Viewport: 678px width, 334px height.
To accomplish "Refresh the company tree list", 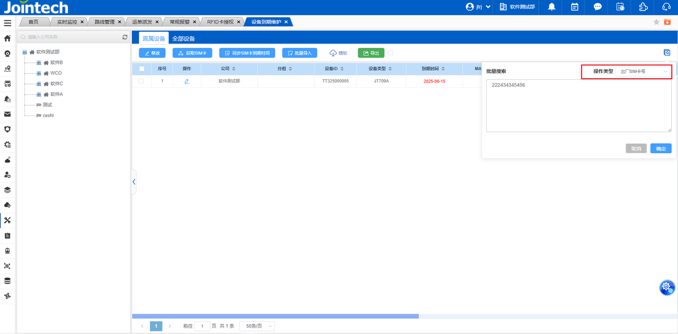I will [x=125, y=37].
